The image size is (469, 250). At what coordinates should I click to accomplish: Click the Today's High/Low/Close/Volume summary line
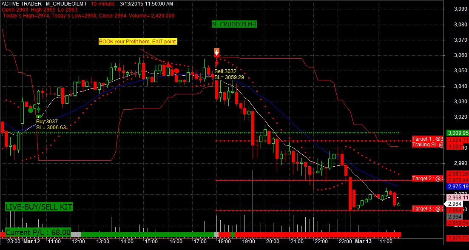89,16
